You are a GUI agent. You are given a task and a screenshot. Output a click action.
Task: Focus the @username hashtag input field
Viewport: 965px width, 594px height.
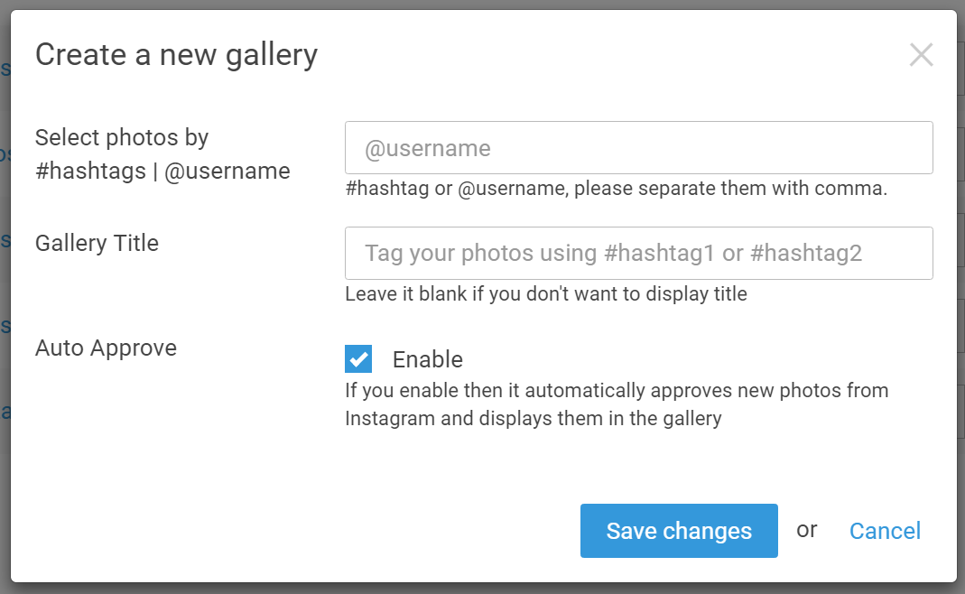coord(639,148)
